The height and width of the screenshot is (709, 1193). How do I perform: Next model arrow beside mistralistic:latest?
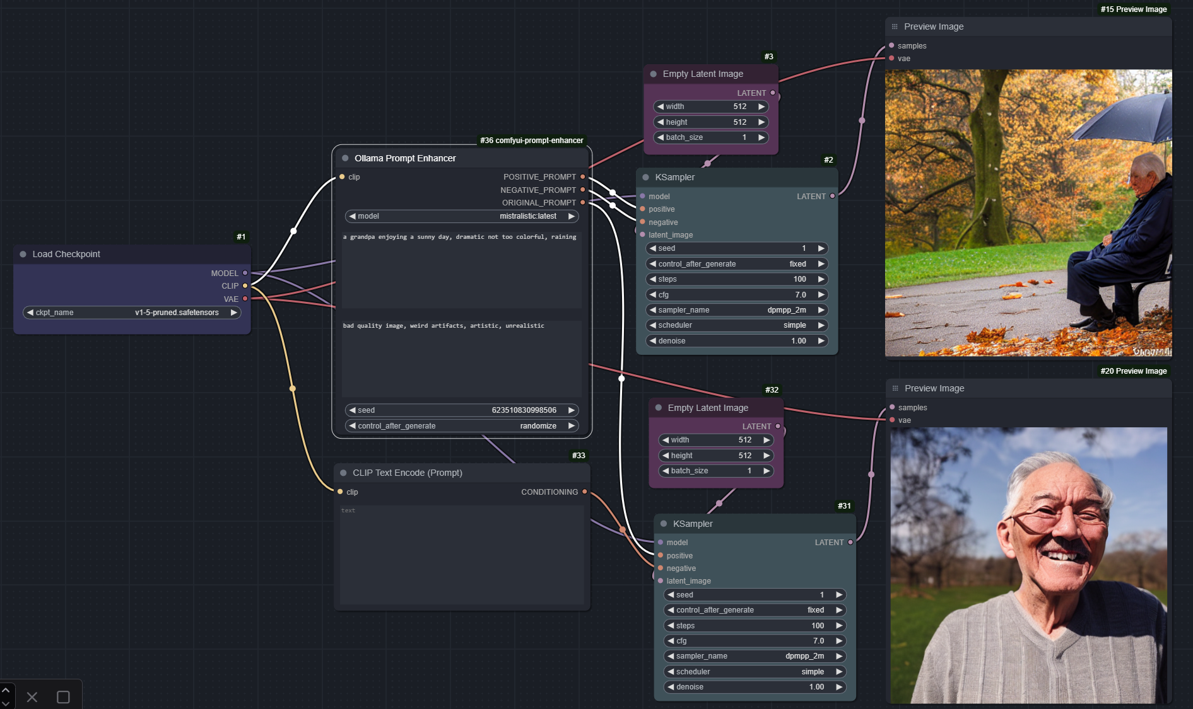pos(571,216)
